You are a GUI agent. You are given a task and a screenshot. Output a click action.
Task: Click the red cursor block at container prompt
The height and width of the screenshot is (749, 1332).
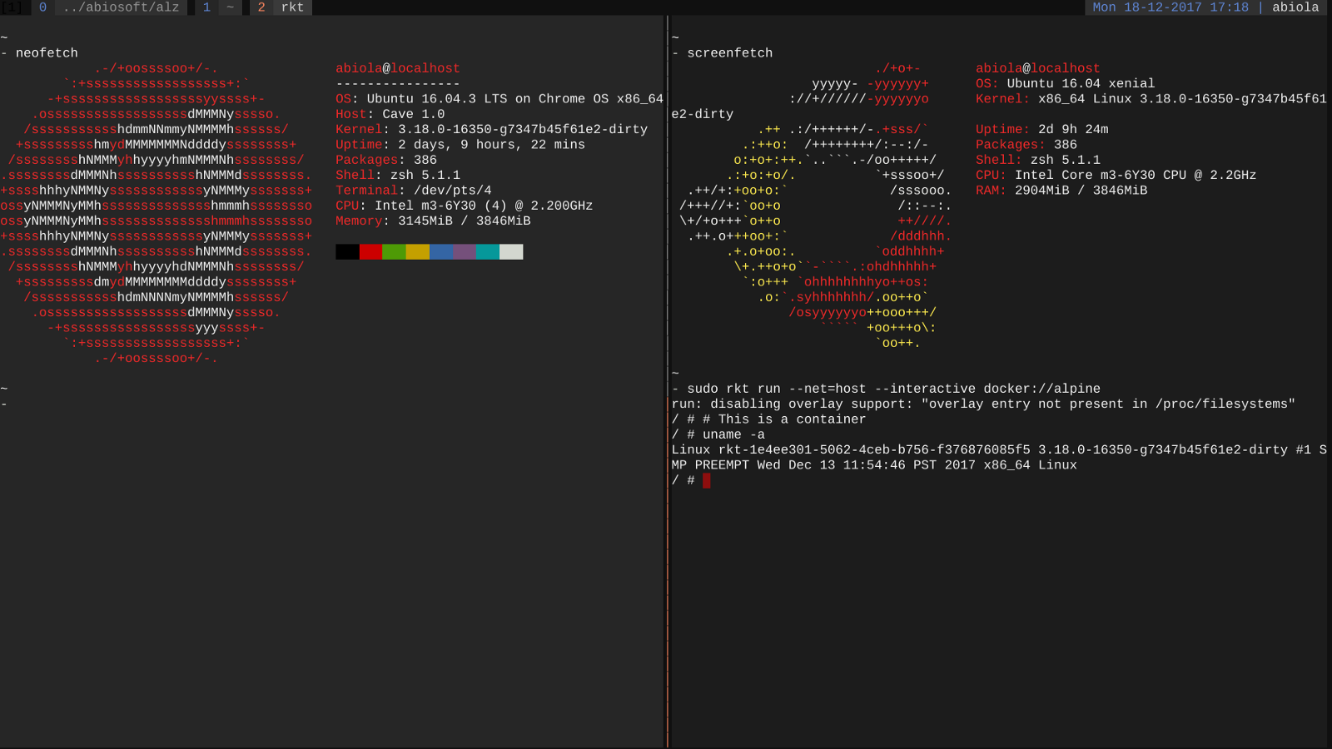pos(707,481)
